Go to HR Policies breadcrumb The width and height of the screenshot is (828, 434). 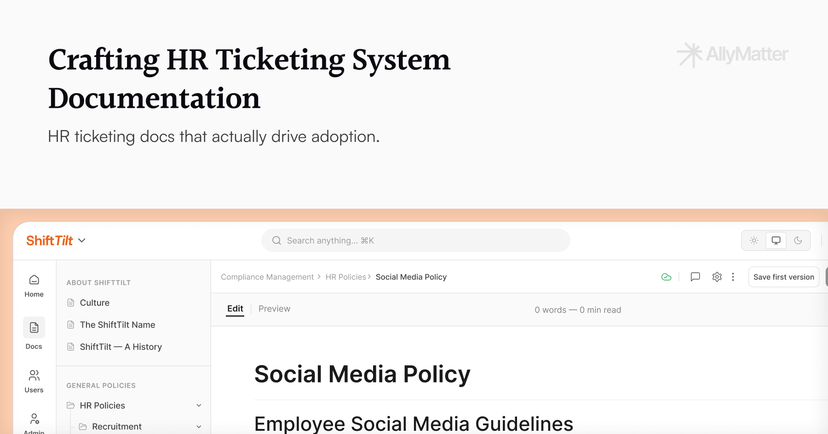pos(346,277)
